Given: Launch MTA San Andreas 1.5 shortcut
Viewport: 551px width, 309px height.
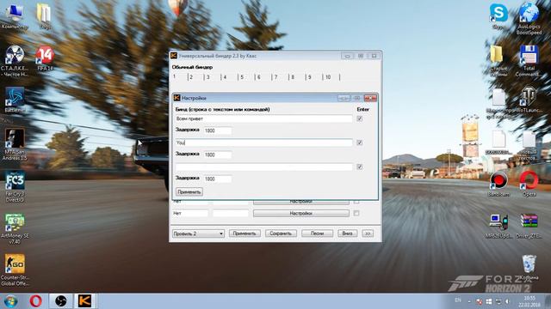Looking at the screenshot, I should point(15,144).
